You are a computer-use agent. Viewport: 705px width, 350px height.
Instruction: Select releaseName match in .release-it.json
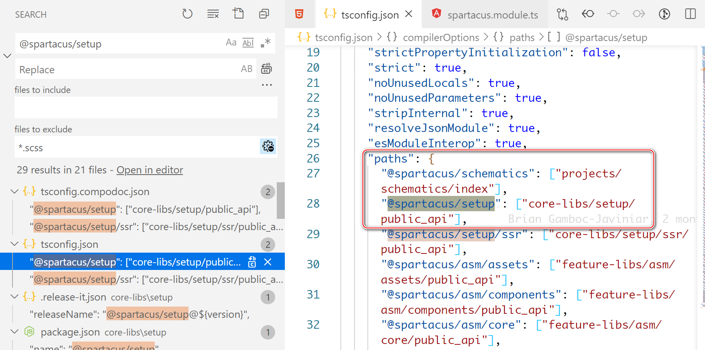click(x=140, y=314)
